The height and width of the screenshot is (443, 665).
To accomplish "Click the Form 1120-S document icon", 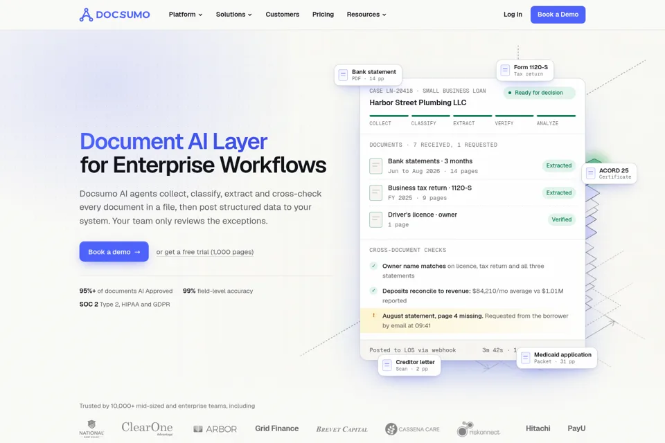I will pos(505,70).
